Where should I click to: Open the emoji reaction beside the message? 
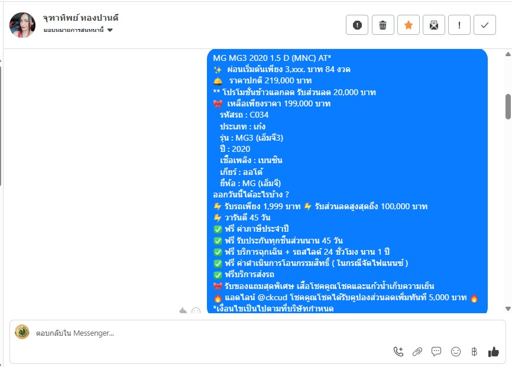coord(196,310)
